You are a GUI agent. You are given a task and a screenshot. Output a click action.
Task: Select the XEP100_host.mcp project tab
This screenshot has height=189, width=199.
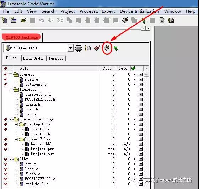pyautogui.click(x=22, y=37)
